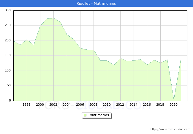
Task: Click the x-axis year 2006
Action: tap(80, 105)
